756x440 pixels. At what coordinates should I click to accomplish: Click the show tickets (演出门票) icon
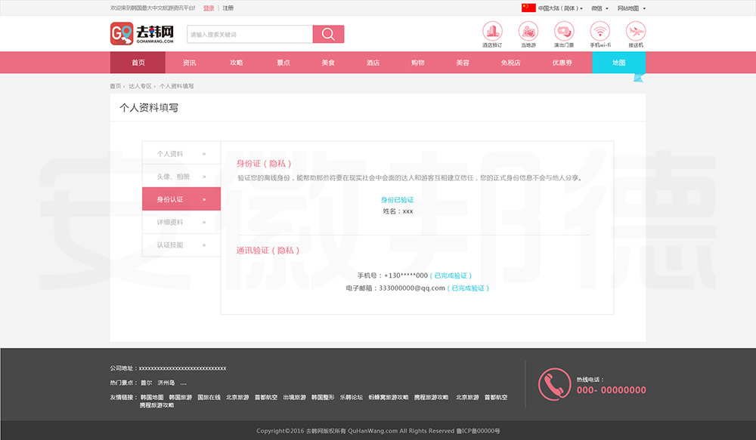coord(564,32)
